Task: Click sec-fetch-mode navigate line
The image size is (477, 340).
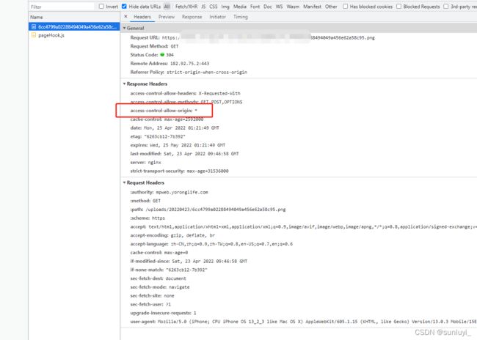Action: tap(160, 287)
